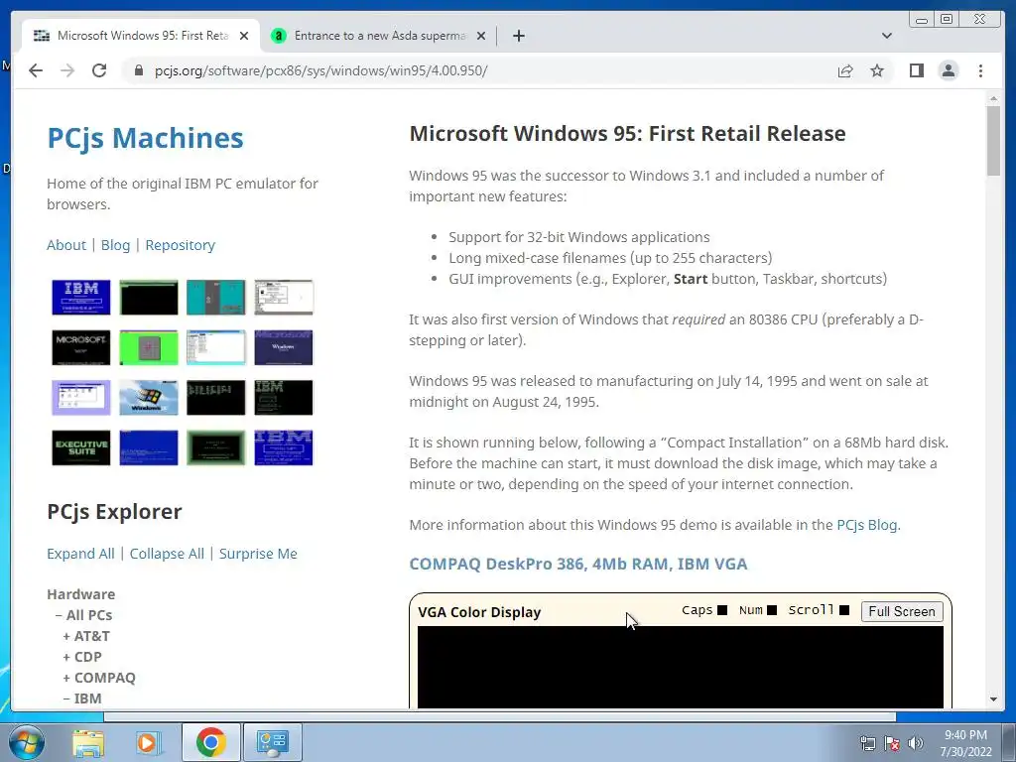
Task: Close the Microsoft Windows 95 tab
Action: coord(244,36)
